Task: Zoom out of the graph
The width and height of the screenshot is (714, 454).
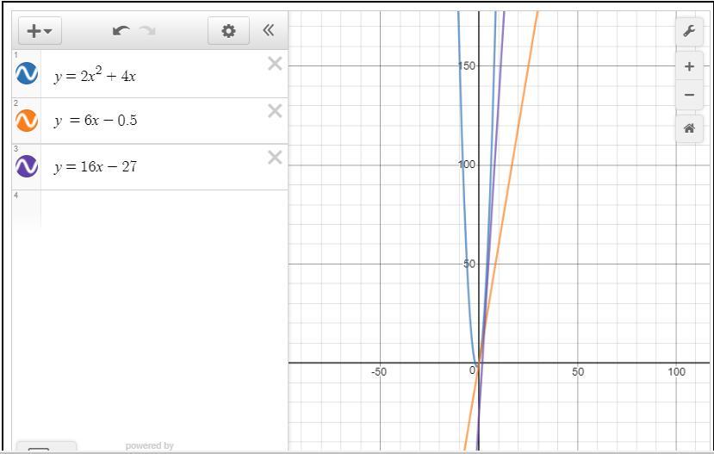Action: point(689,95)
